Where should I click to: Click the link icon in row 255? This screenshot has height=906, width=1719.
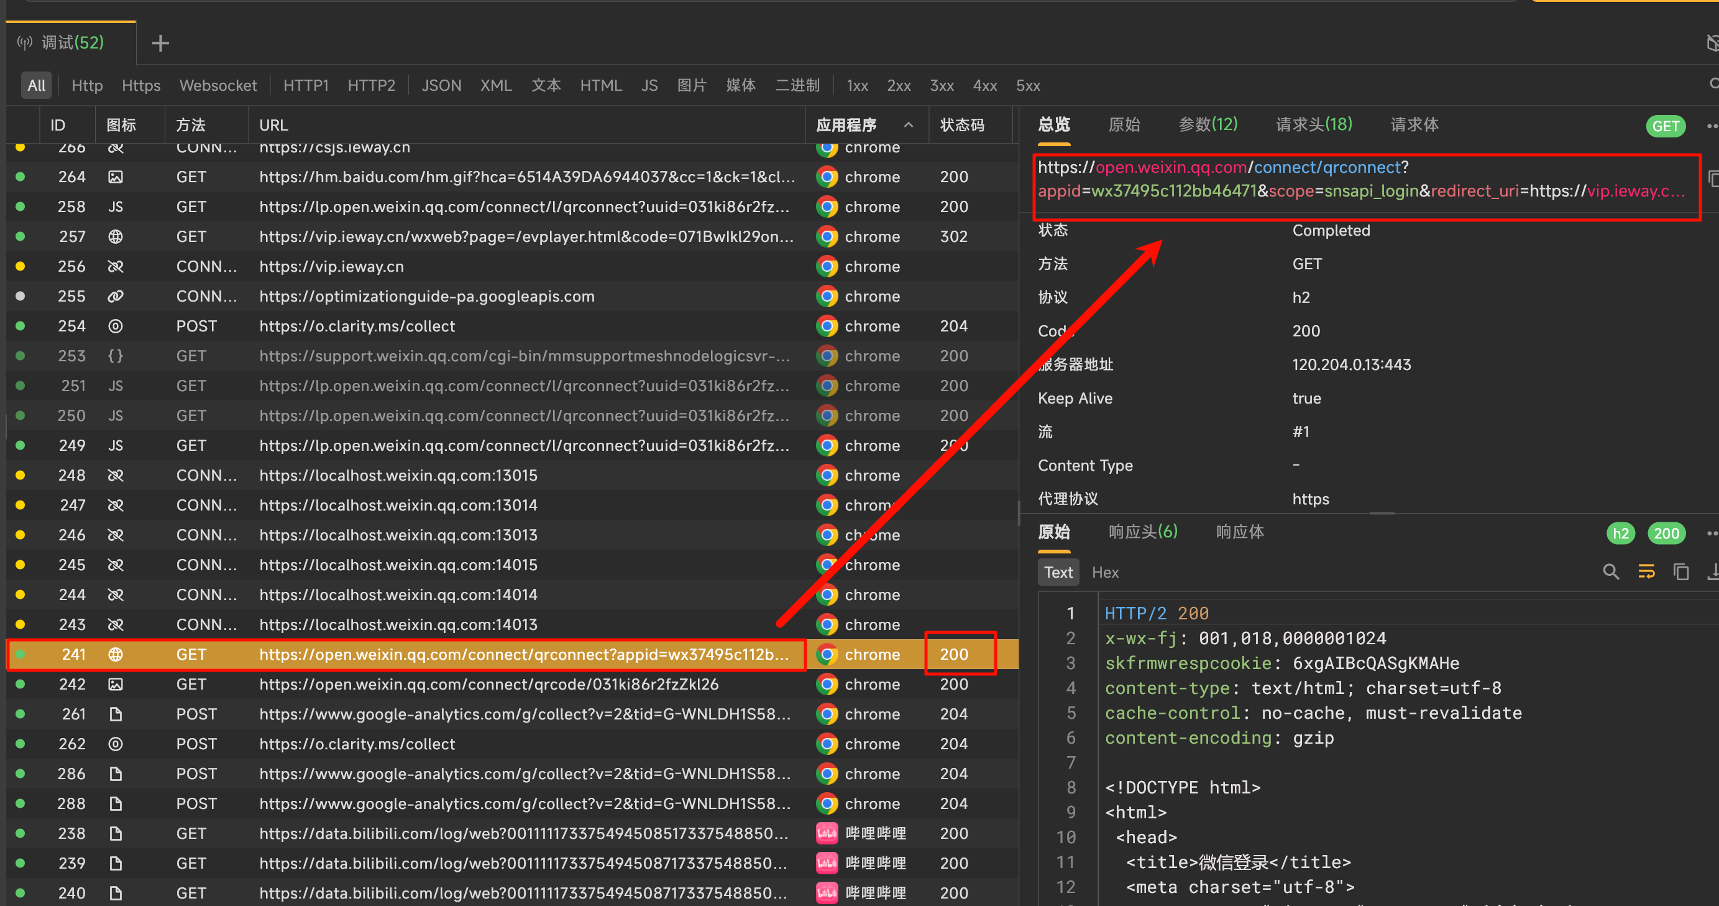tap(116, 297)
